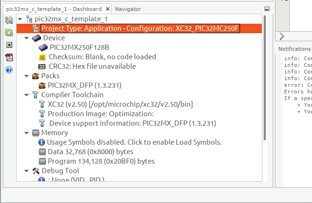Open the blue help question mark icon

pyautogui.click(x=9, y=70)
